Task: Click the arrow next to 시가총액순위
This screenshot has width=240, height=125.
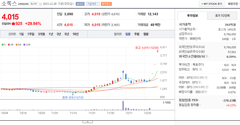Action: click(196, 29)
